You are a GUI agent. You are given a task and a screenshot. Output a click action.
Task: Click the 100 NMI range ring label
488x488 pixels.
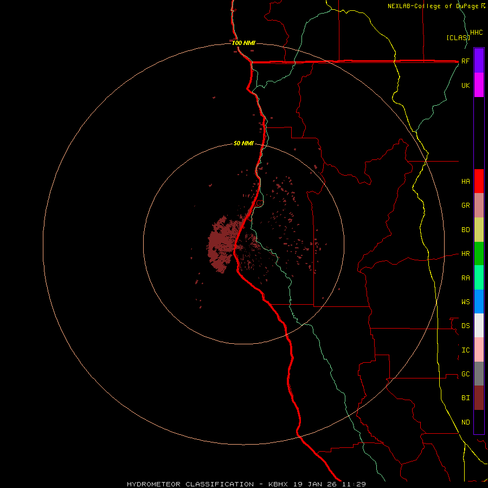point(243,43)
